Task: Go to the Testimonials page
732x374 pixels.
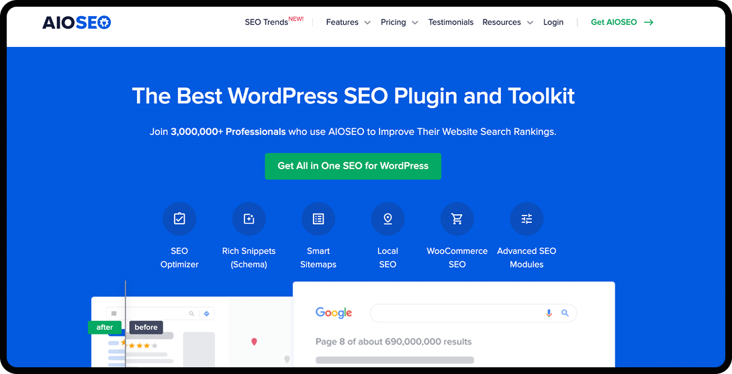Action: (451, 22)
